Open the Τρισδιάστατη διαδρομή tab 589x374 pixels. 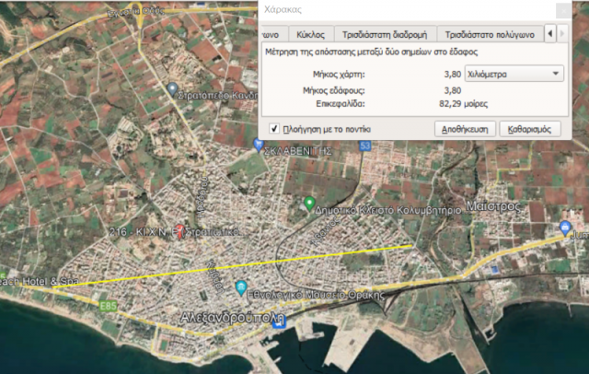coord(385,35)
